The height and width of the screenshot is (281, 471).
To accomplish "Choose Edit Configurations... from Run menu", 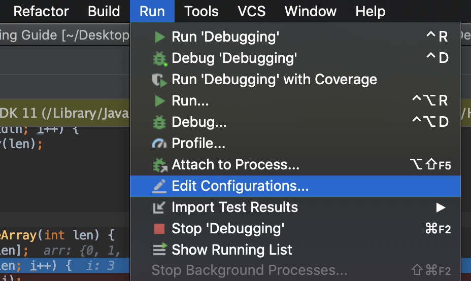I will [x=240, y=186].
